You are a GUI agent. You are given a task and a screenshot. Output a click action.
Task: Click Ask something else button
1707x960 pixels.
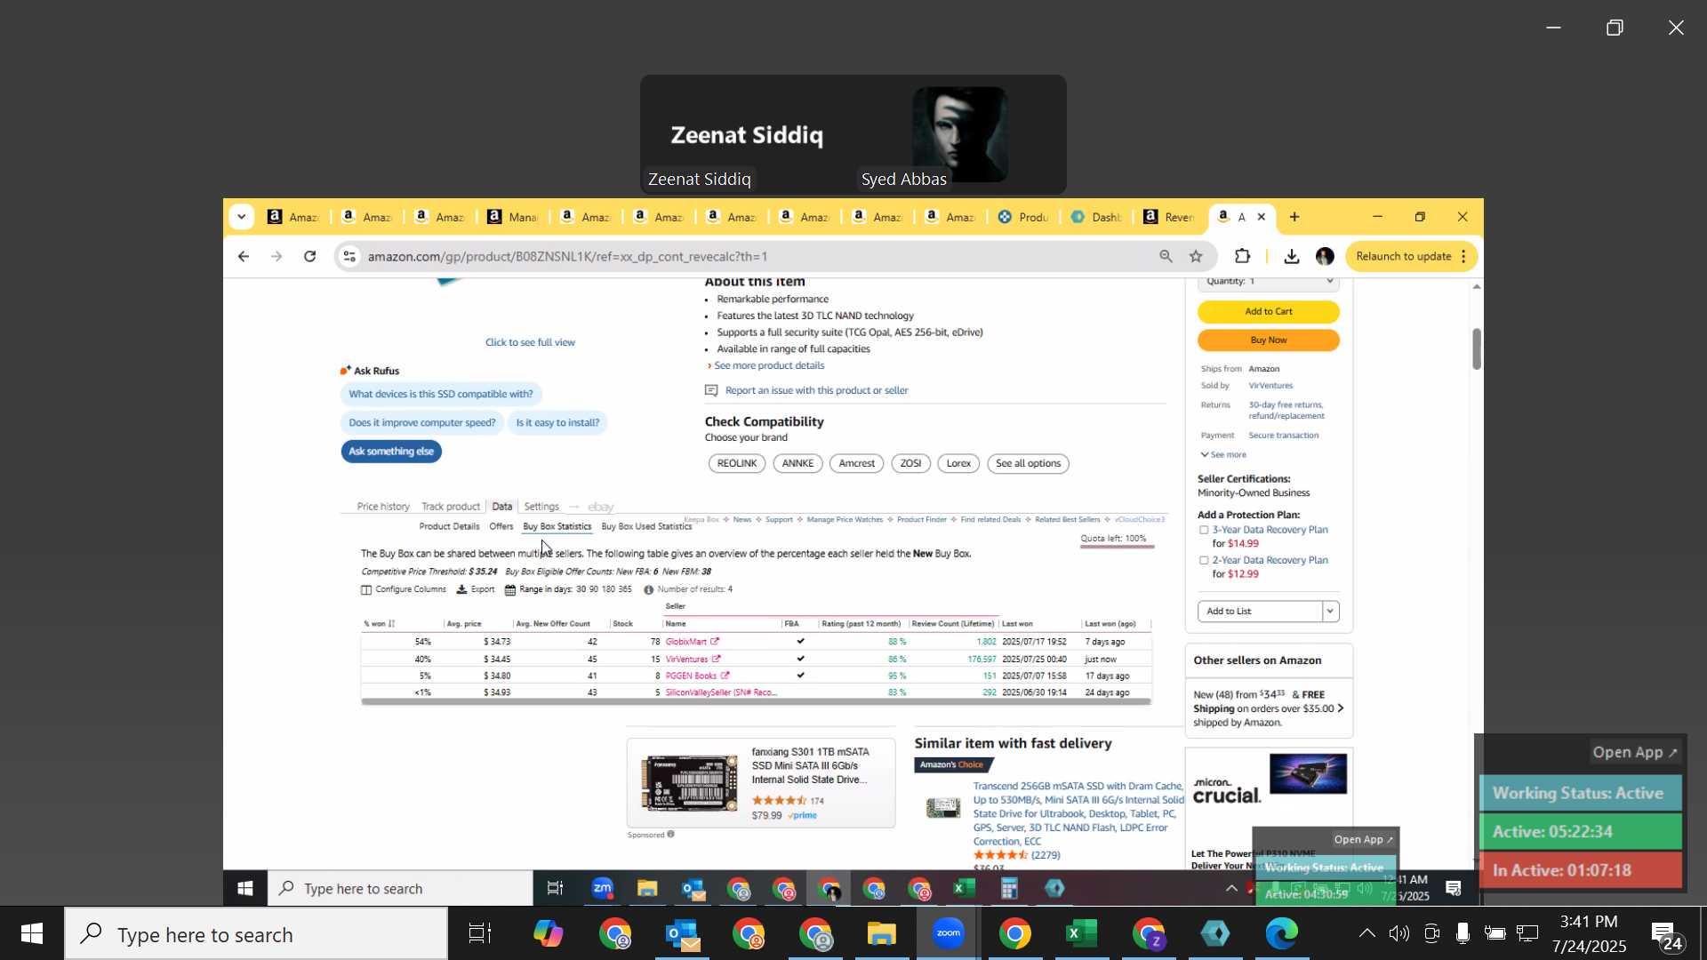(391, 452)
